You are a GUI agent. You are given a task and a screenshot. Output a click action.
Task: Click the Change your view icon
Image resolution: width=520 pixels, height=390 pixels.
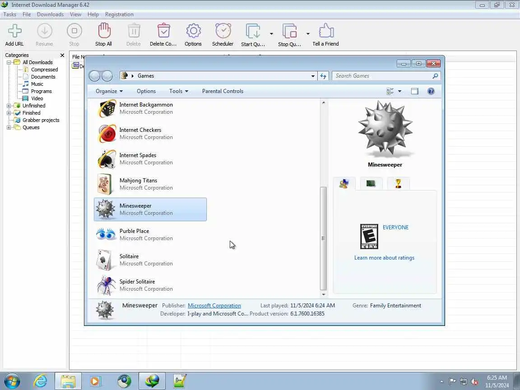pos(390,91)
